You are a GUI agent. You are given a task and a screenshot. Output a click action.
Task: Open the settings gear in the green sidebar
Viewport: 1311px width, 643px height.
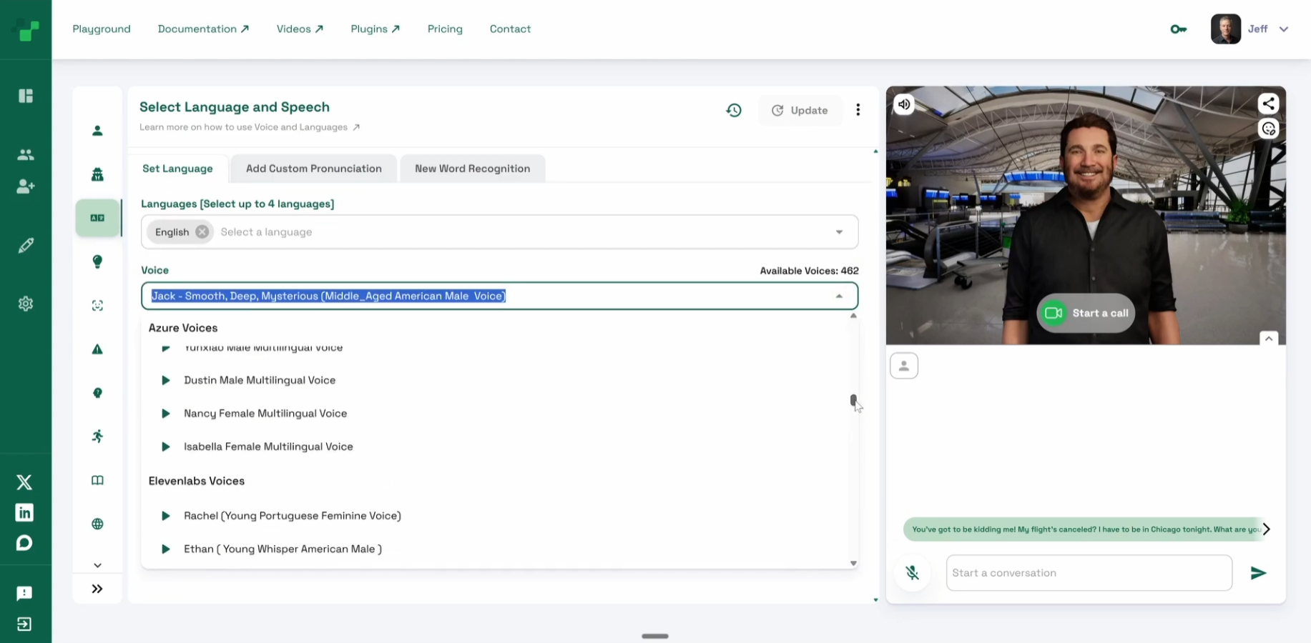tap(26, 304)
